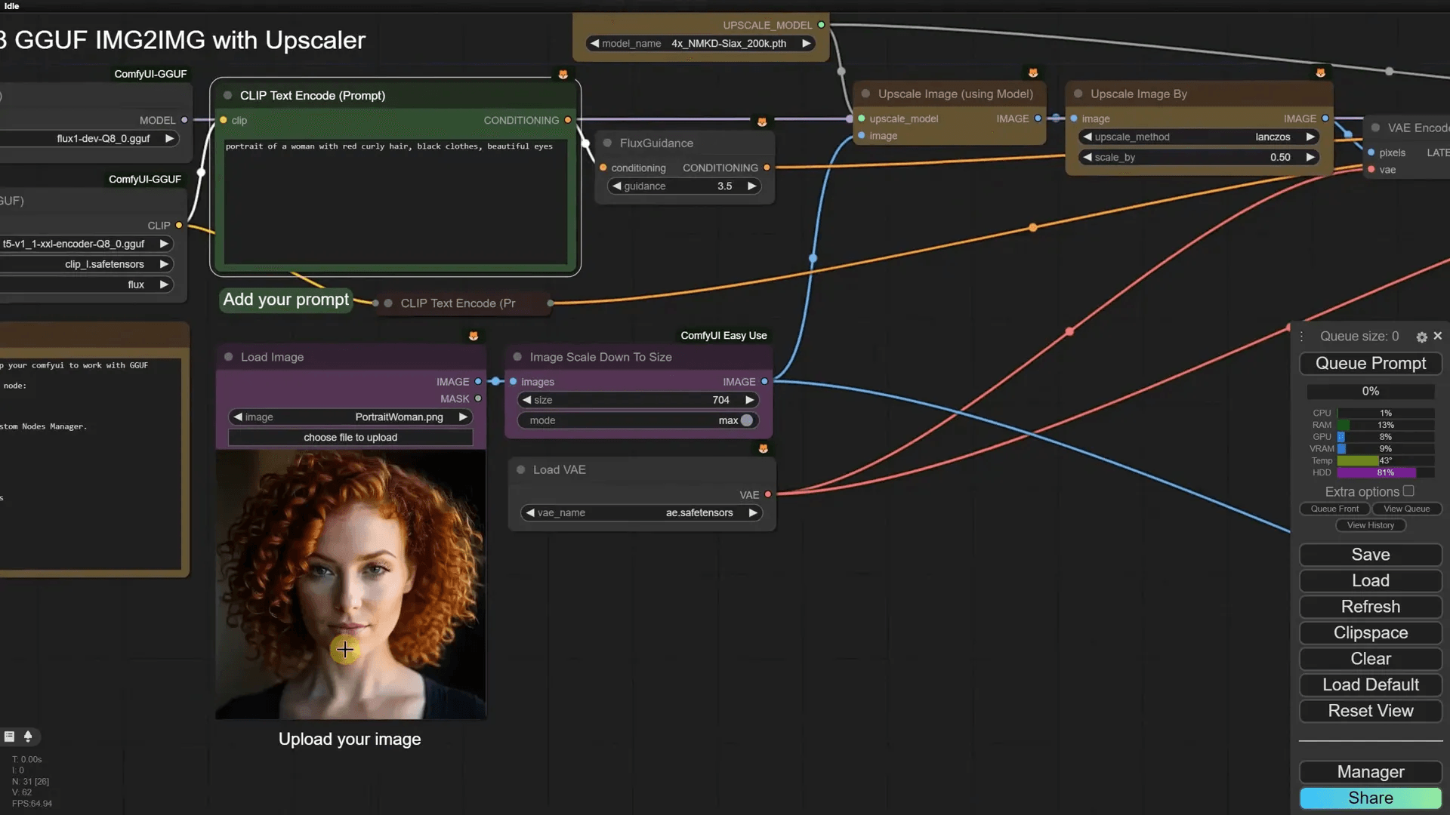Increase guidance with the right arrow

tap(751, 186)
